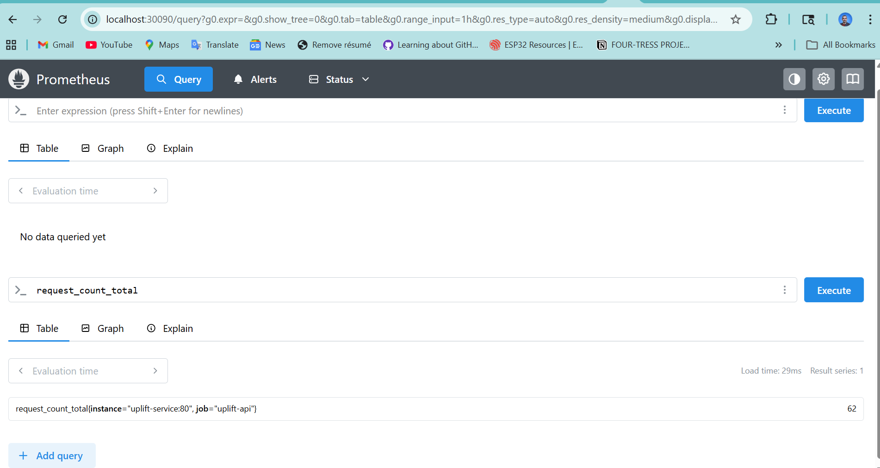Execute the request_count_total query
The height and width of the screenshot is (468, 880).
click(833, 290)
